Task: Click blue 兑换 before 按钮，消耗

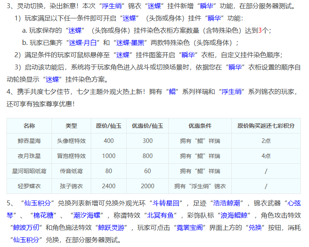Action: point(255,228)
